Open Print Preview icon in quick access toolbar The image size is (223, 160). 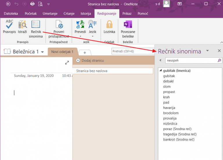(40, 4)
